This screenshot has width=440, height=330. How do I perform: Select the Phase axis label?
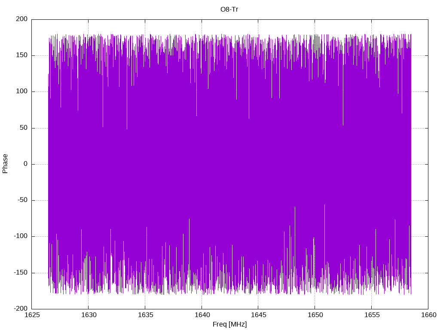(5, 164)
